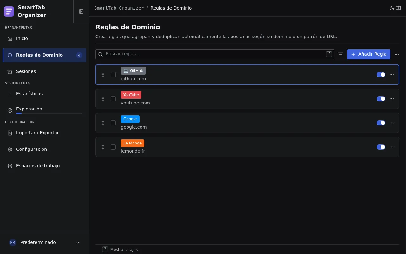406x254 pixels.
Task: Disable the GitHub rule switch
Action: click(381, 75)
